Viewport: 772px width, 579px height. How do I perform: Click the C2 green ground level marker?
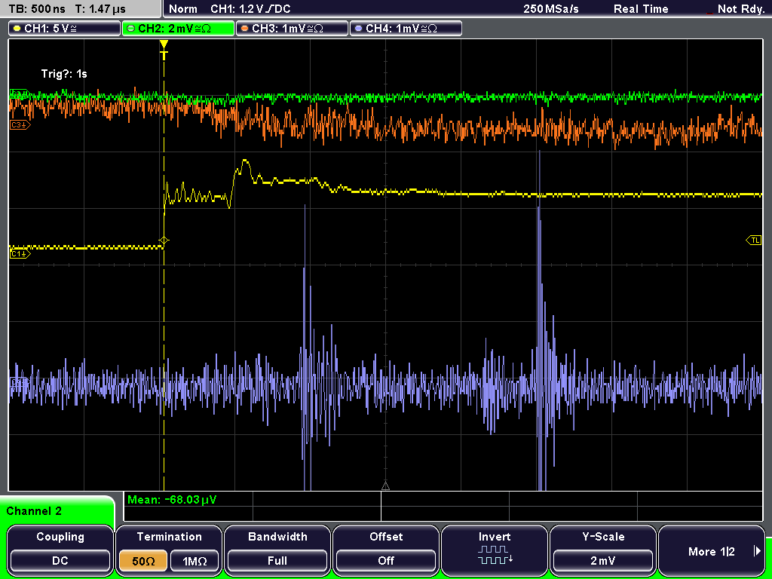point(19,93)
